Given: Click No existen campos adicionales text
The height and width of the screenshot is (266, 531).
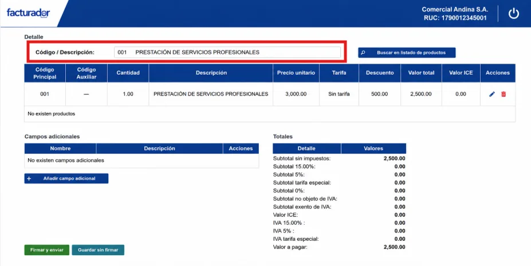Looking at the screenshot, I should (66, 161).
